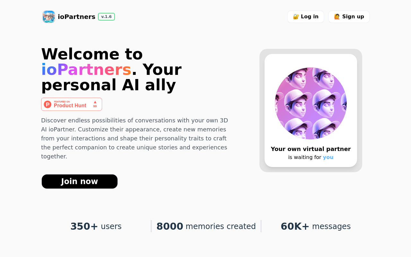Click the ioPartners brand name in header
The width and height of the screenshot is (411, 257).
point(76,17)
